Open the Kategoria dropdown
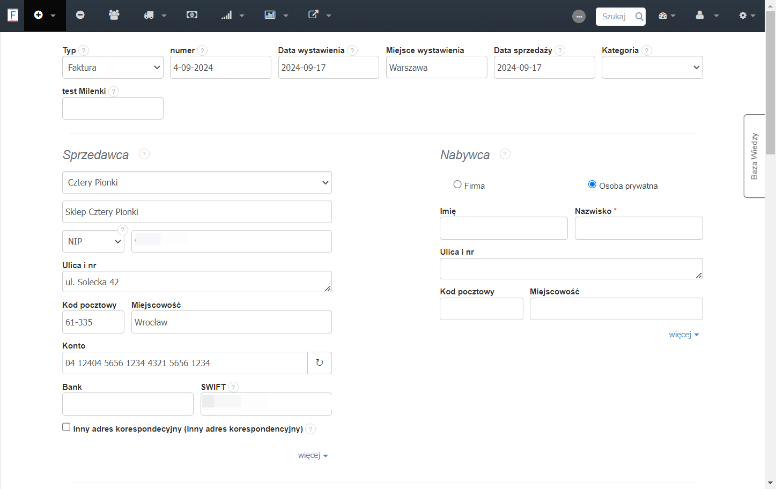This screenshot has width=776, height=489. 652,68
